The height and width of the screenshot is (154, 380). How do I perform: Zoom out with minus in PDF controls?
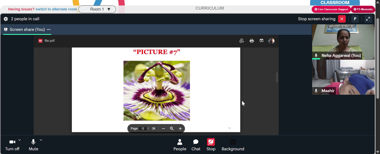[x=163, y=129]
